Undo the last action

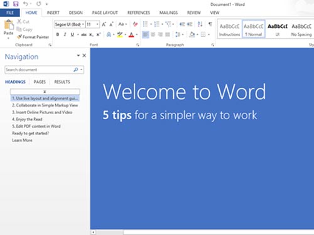pyautogui.click(x=26, y=4)
